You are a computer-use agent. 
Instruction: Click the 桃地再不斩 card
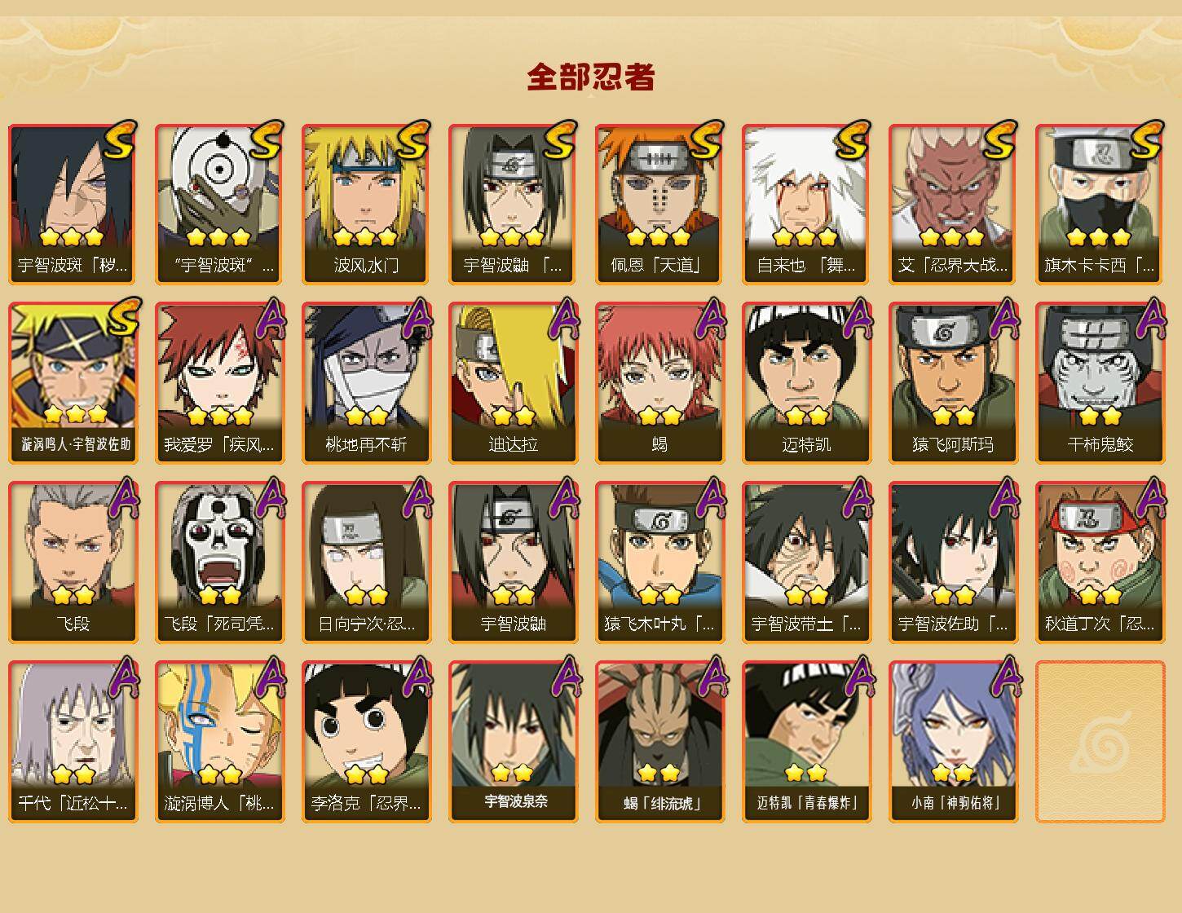tap(366, 383)
